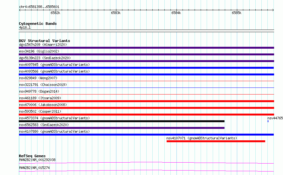Click the nsv4573374 gnomAD variant label
Image resolution: width=283 pixels, height=175 pixels.
[54, 118]
